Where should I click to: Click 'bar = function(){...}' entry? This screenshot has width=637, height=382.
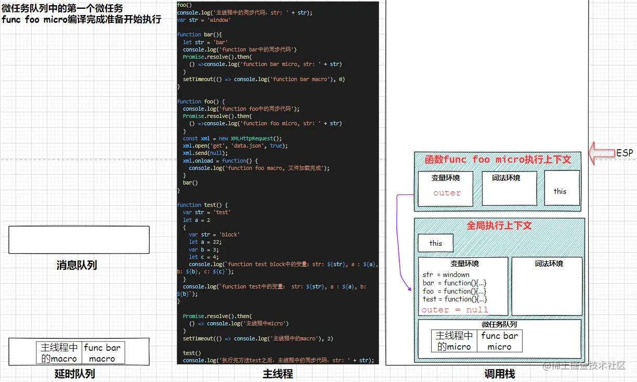coord(454,283)
